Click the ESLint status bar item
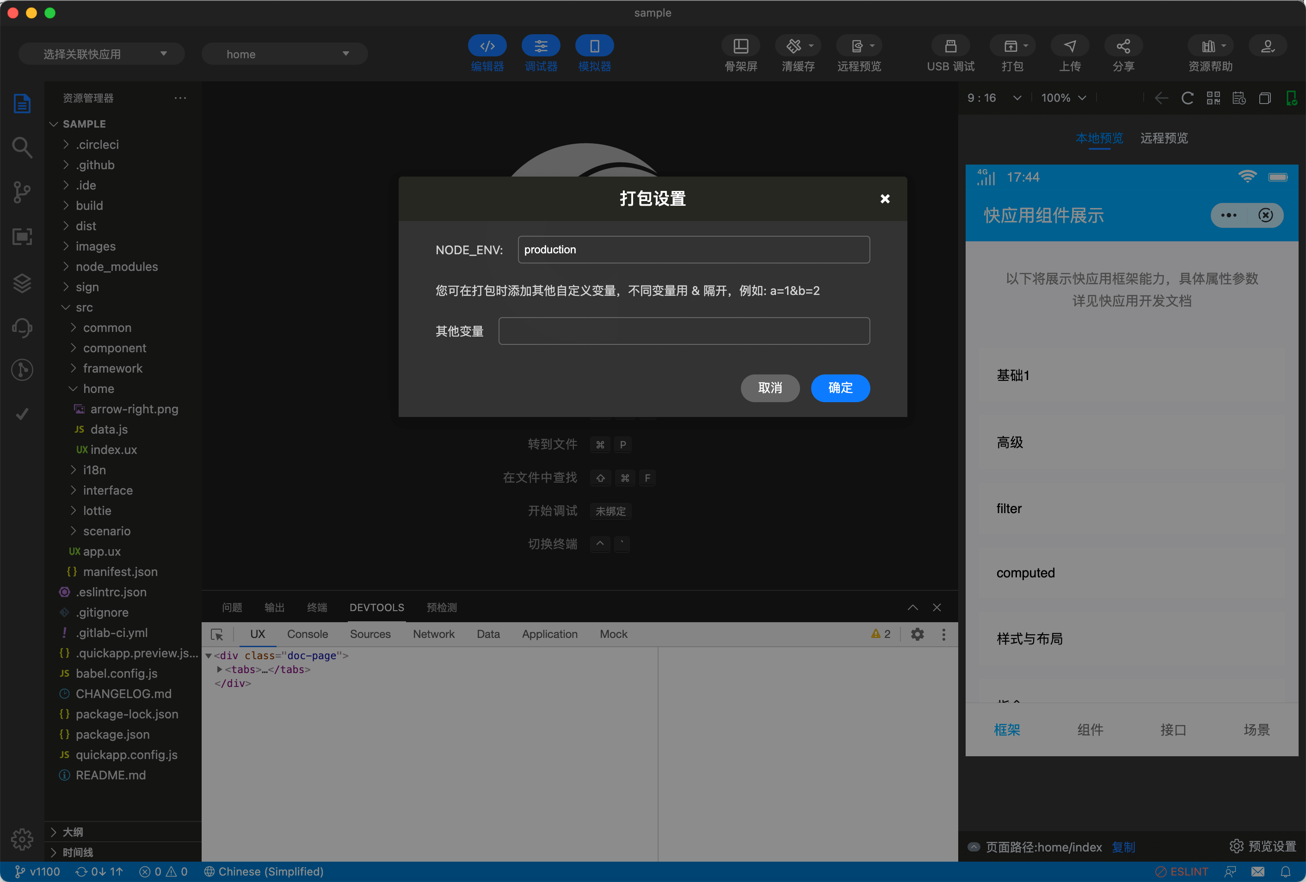 coord(1183,871)
